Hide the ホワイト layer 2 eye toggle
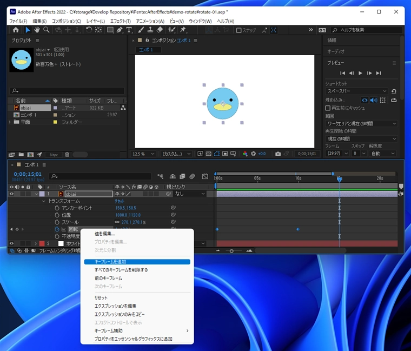The height and width of the screenshot is (351, 411). coord(11,243)
